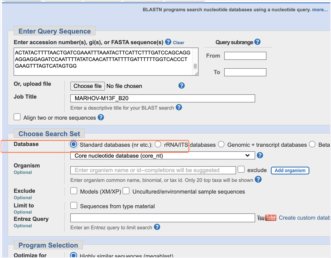Click the 'Choose Search Set' section heading
The image size is (331, 258).
[49, 134]
